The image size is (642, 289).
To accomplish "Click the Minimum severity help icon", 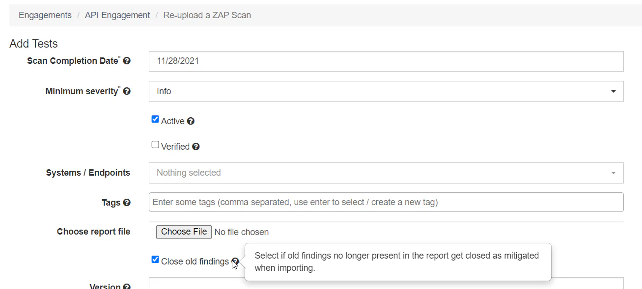I will (127, 91).
